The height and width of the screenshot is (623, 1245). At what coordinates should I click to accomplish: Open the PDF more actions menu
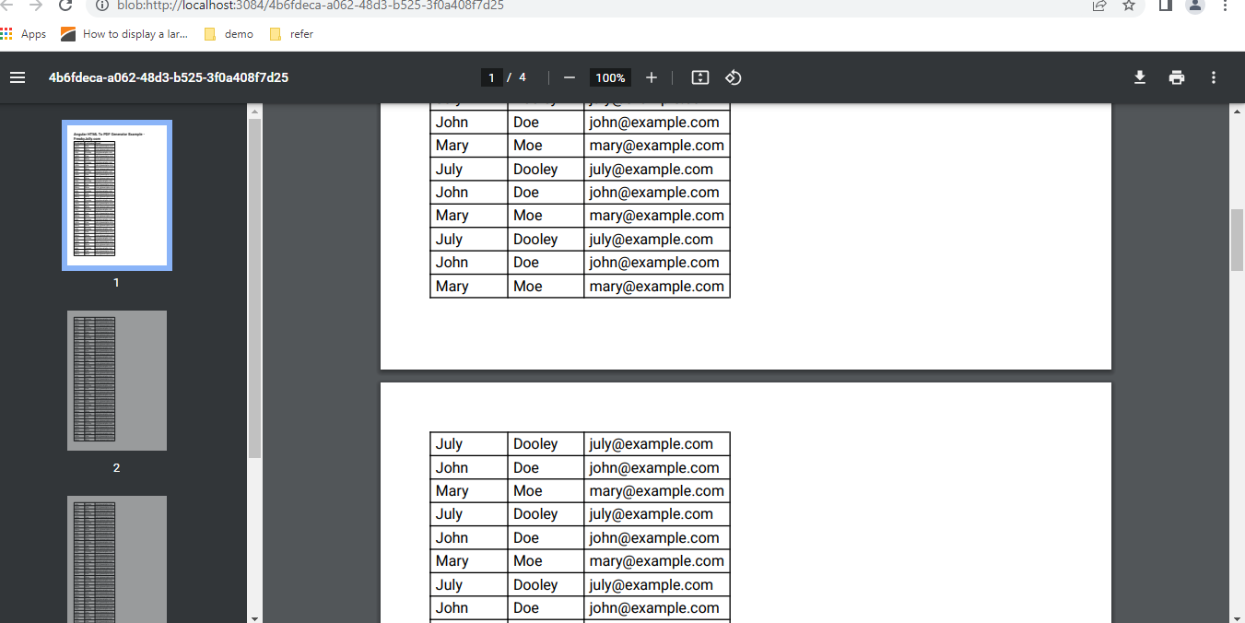coord(1214,77)
